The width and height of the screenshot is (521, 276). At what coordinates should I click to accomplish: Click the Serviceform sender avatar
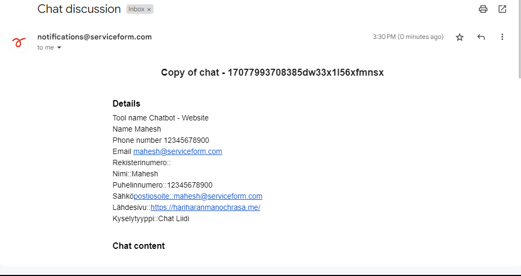(x=18, y=42)
